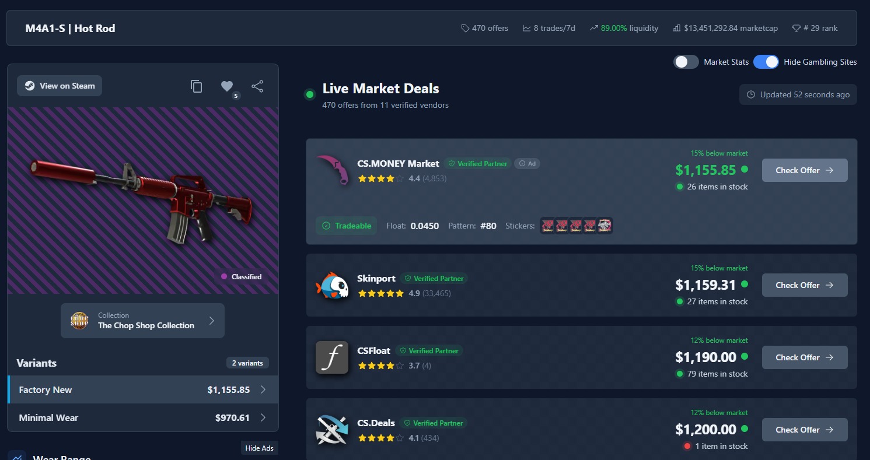Click the Hide Ads label
870x460 pixels.
coord(260,448)
